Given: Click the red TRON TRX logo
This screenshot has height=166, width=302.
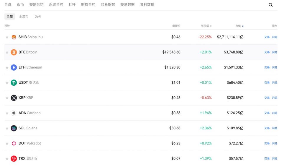Looking at the screenshot, I should 14,159.
